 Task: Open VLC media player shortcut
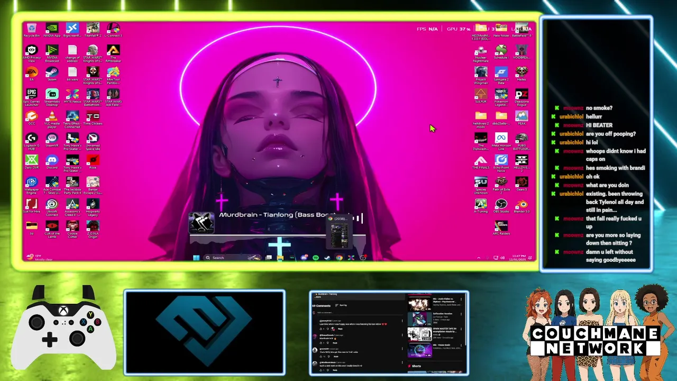pyautogui.click(x=52, y=120)
